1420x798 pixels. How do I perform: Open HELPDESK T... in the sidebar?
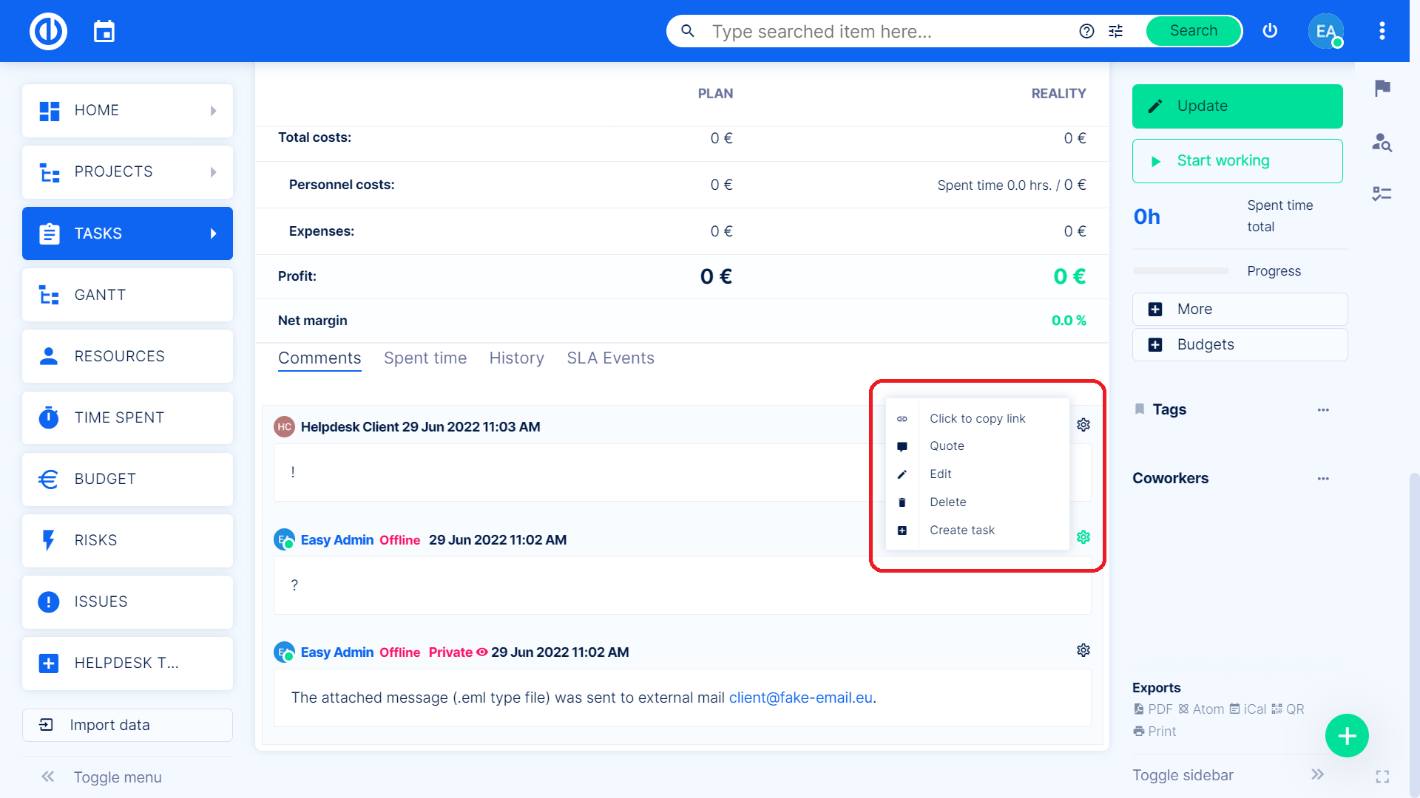(x=127, y=663)
